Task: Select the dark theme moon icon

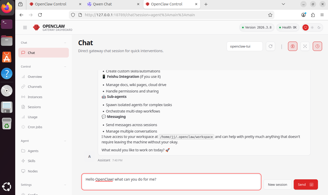Action: pyautogui.click(x=319, y=27)
